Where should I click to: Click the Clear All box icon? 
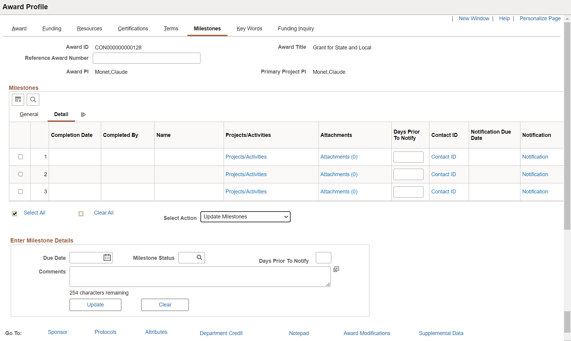click(81, 214)
